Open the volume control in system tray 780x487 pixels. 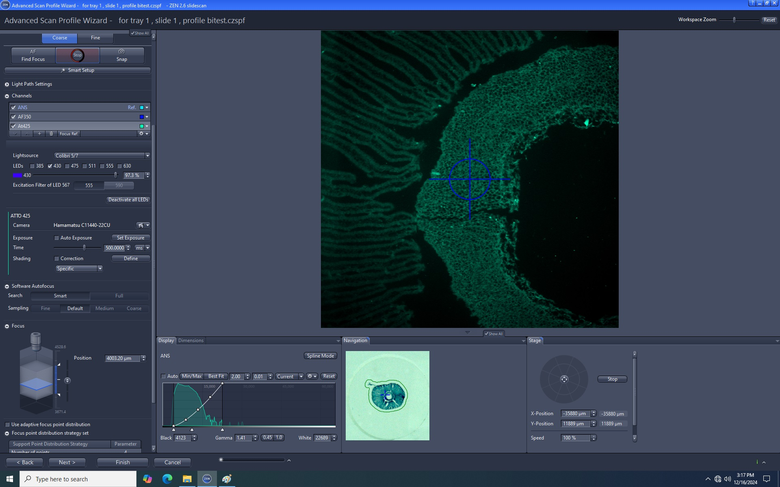coord(727,479)
